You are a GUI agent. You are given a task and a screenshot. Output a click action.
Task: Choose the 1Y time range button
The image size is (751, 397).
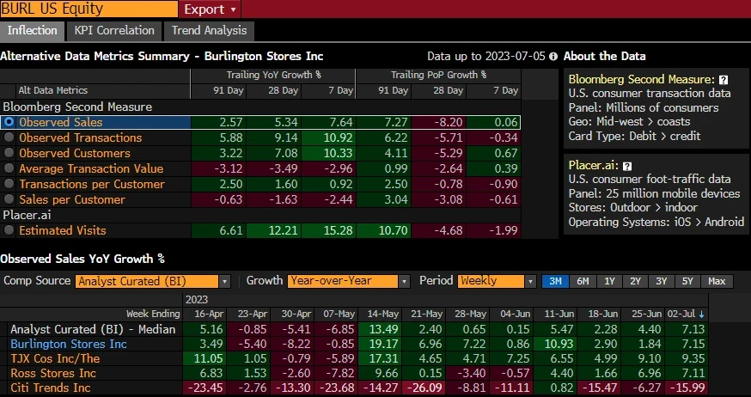[609, 281]
